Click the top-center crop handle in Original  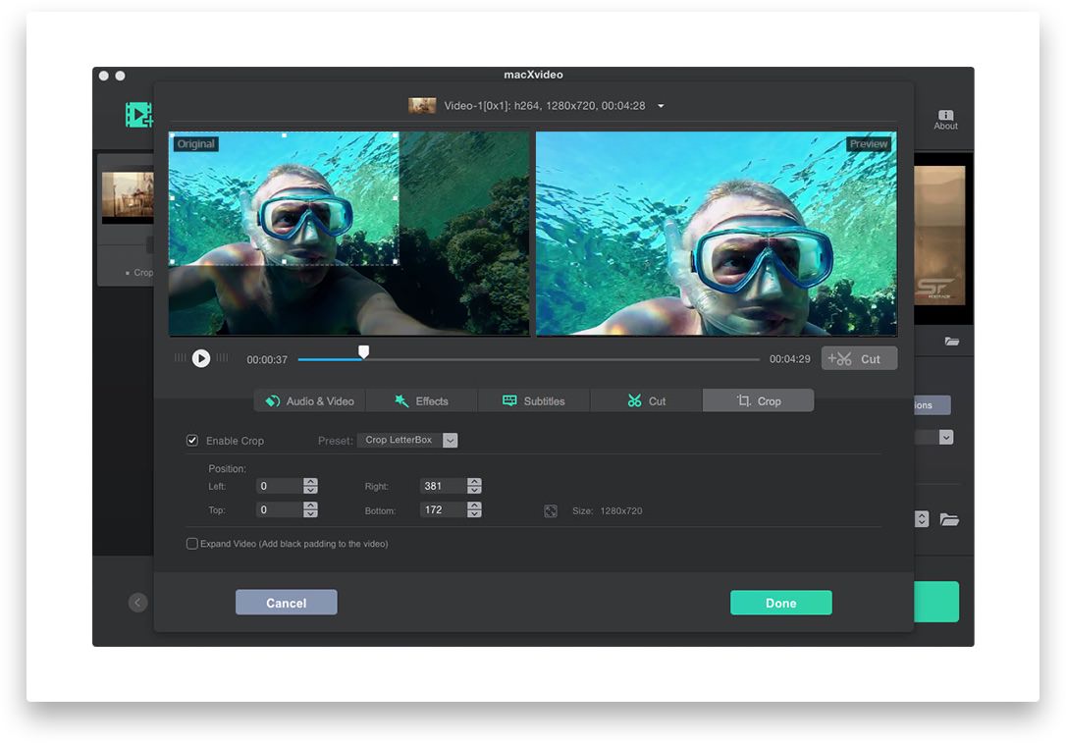[x=285, y=135]
